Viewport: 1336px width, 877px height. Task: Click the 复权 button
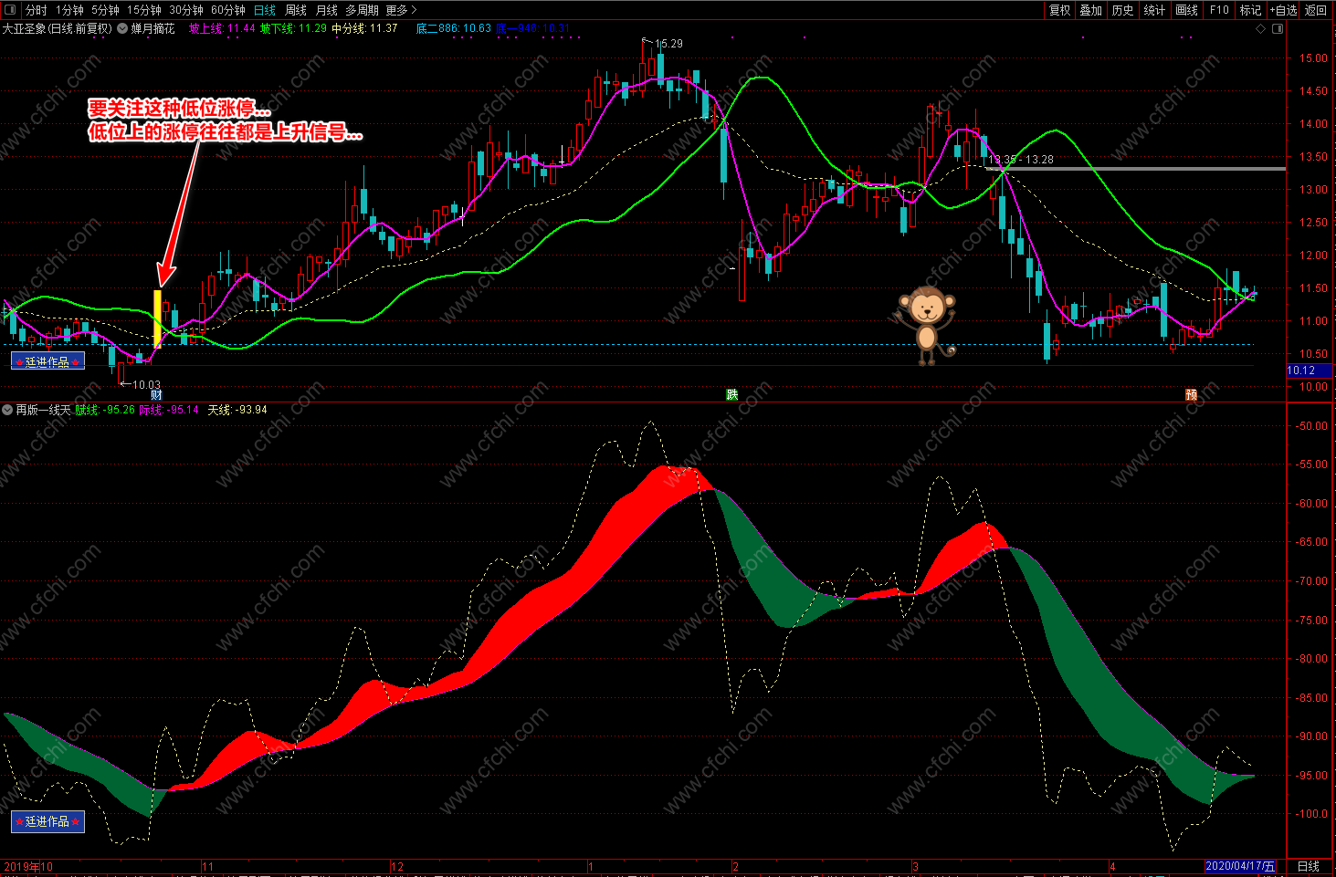click(x=1059, y=10)
